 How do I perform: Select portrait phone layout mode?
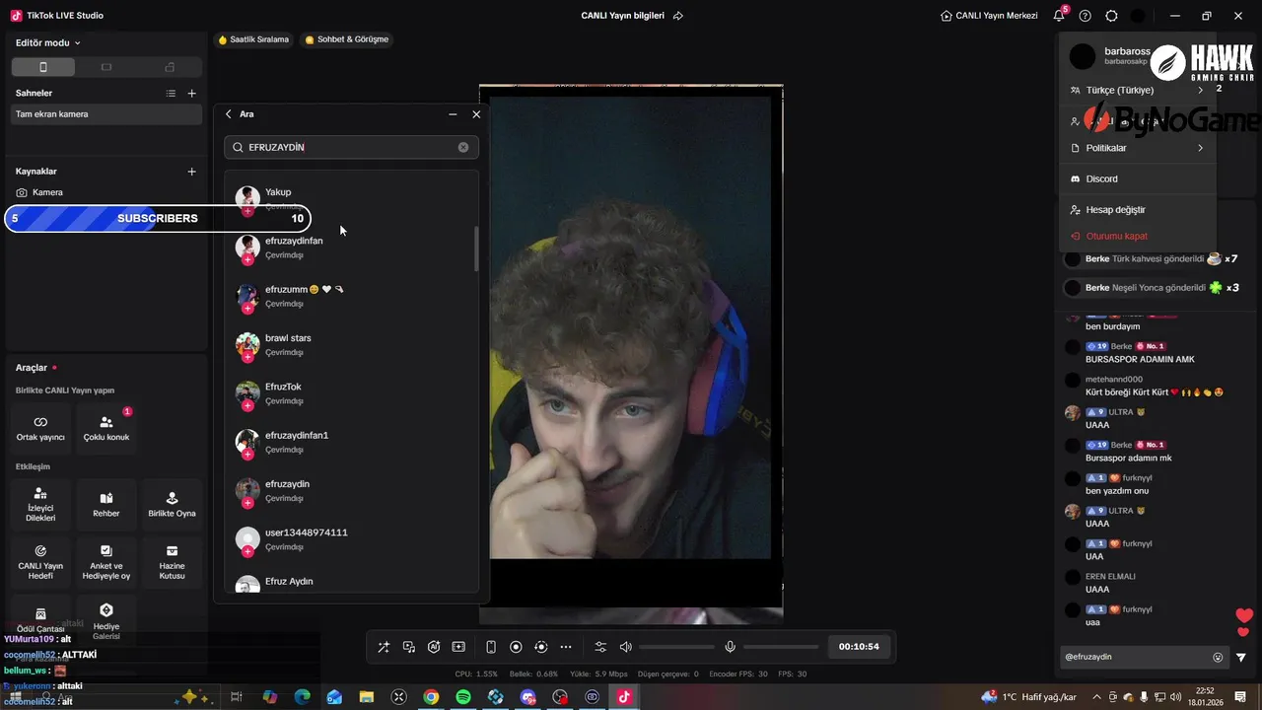click(x=42, y=67)
